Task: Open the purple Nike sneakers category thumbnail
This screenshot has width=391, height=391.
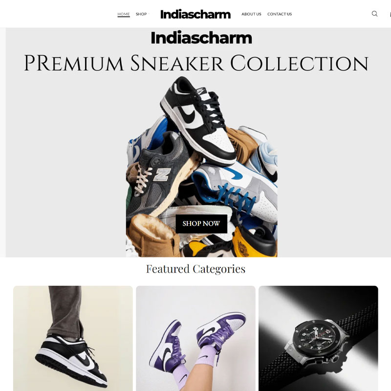Action: [195, 338]
